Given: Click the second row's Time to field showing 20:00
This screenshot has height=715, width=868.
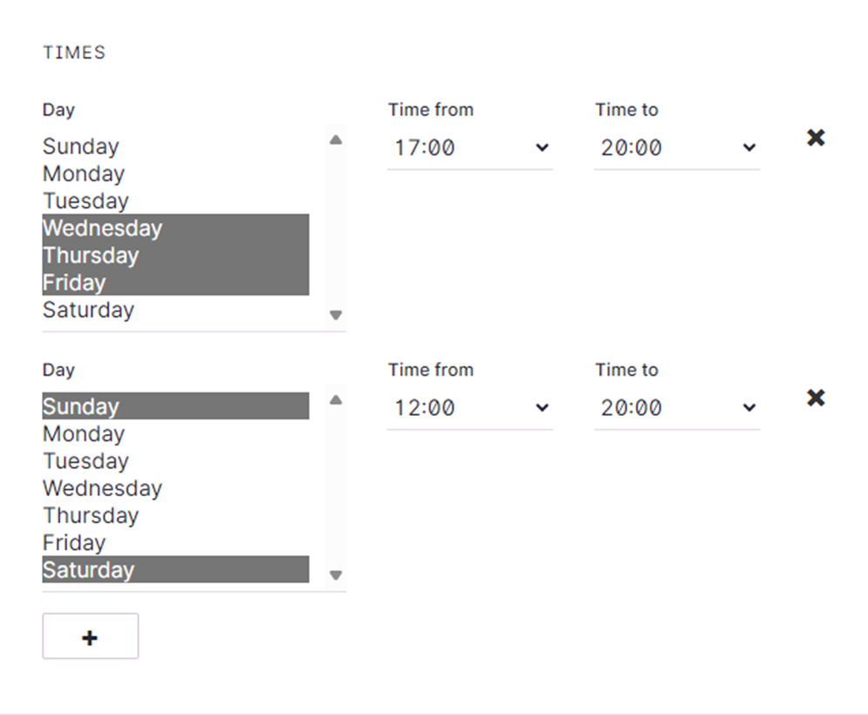Looking at the screenshot, I should pyautogui.click(x=676, y=407).
